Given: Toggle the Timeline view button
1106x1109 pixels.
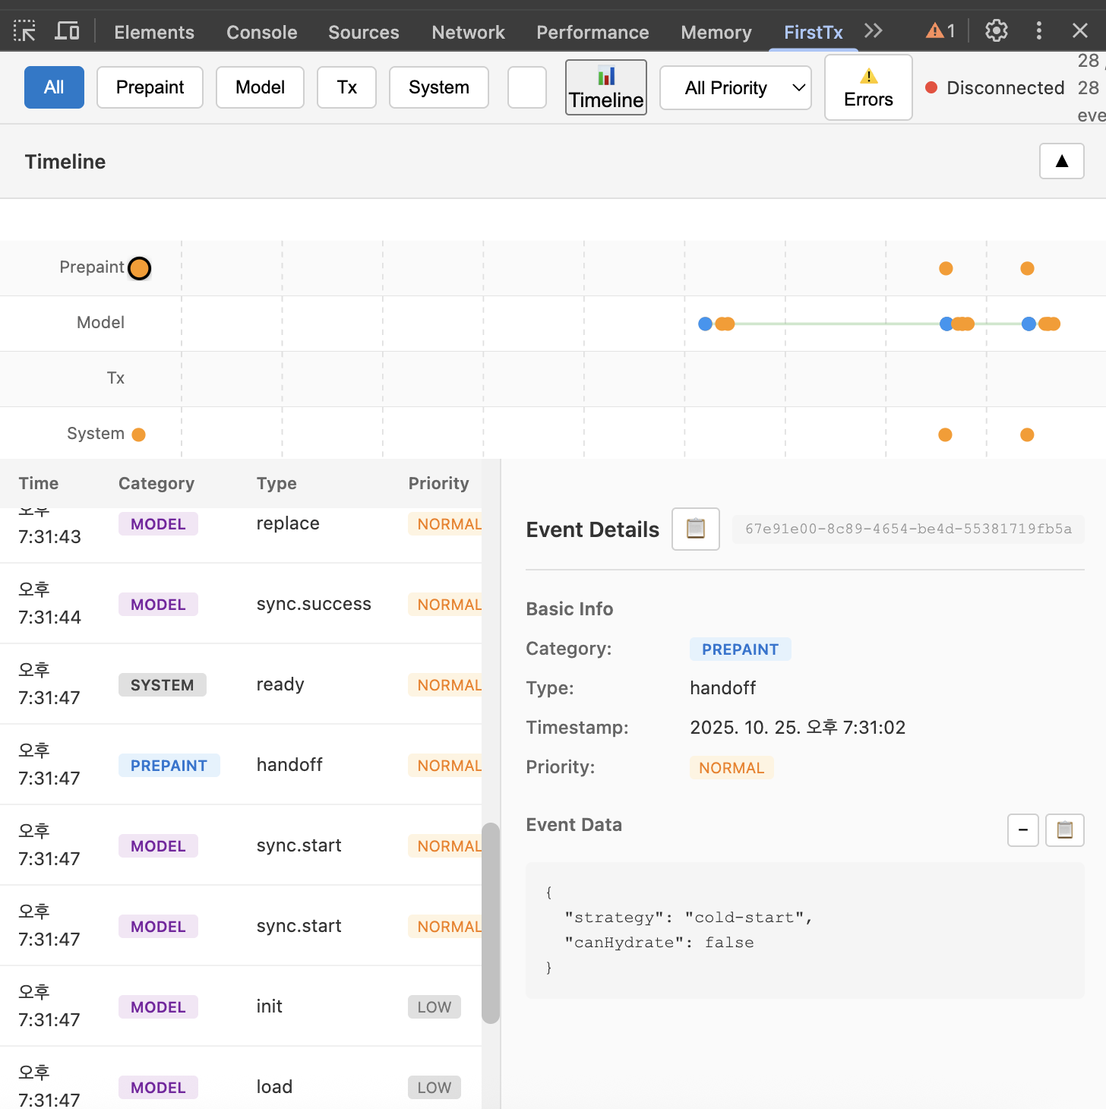Looking at the screenshot, I should (606, 87).
